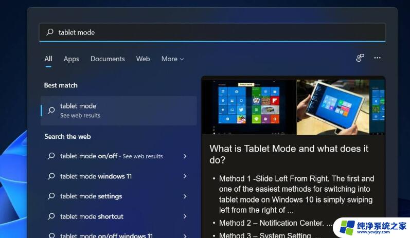This screenshot has height=238, width=410.
Task: Switch to the Documents tab
Action: [x=108, y=59]
